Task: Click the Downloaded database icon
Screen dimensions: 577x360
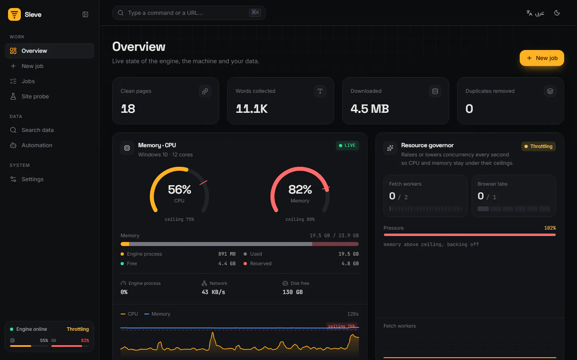Action: pos(435,91)
